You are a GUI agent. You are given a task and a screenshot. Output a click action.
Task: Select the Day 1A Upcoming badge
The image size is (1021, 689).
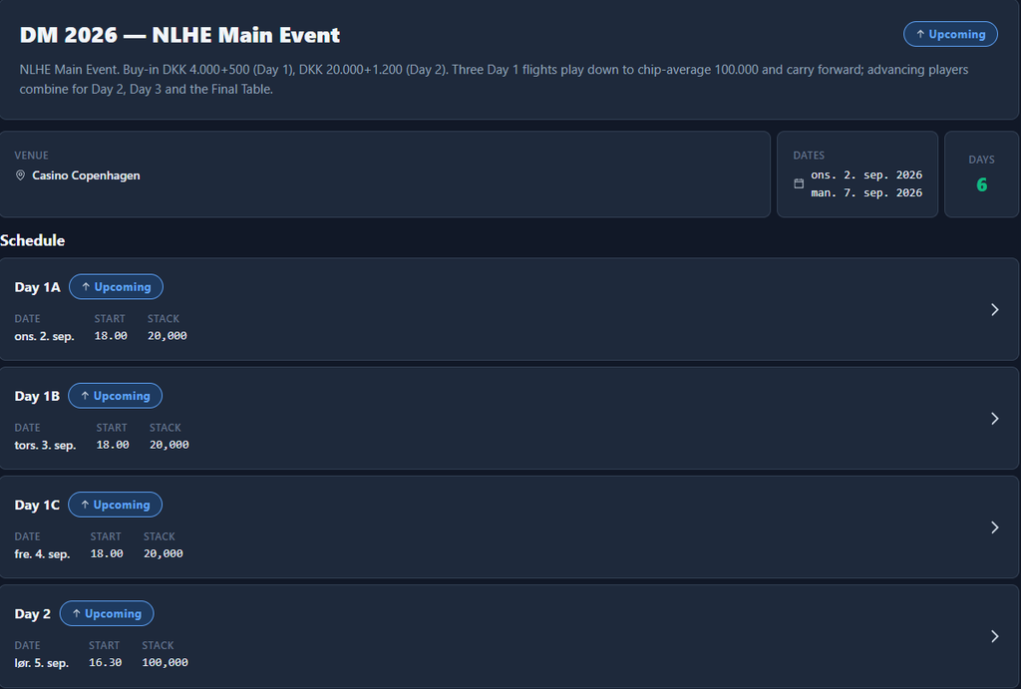[116, 286]
